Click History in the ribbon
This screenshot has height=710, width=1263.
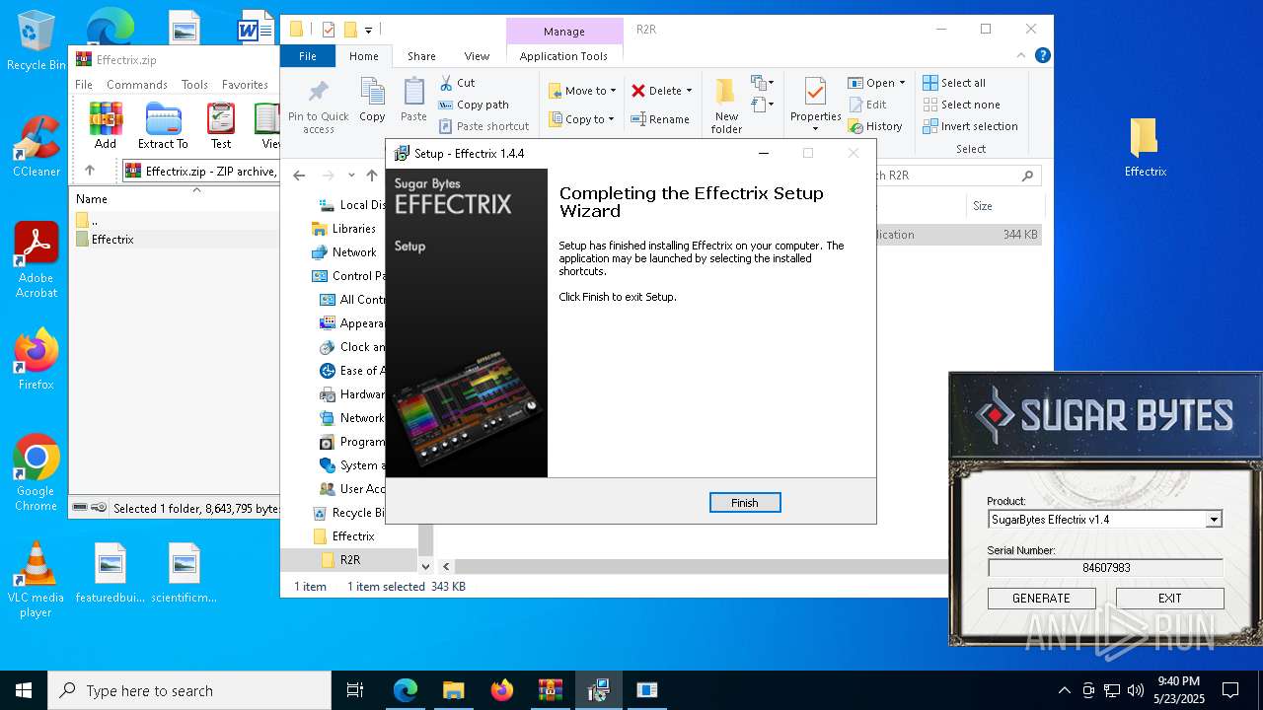875,126
